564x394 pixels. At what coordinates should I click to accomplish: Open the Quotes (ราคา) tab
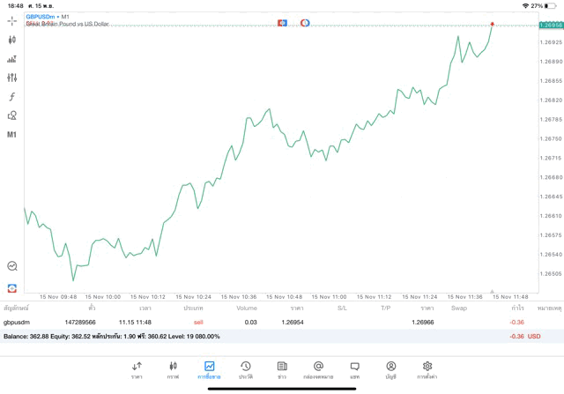point(137,369)
